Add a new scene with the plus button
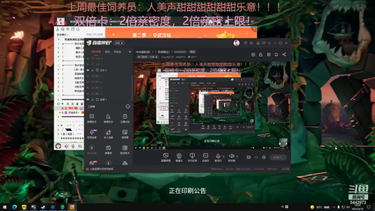Screen dimensions: 375x211 [x=130, y=52]
